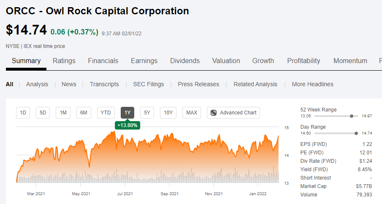Select the 1M chart range
Screen dimensions: 382x204
click(63, 113)
